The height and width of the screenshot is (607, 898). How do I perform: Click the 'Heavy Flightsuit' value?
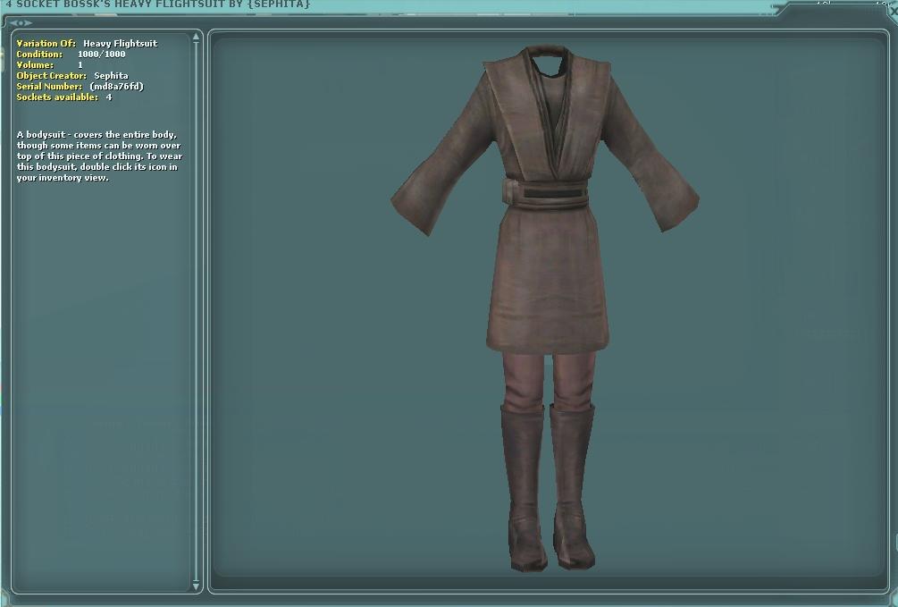click(x=121, y=44)
